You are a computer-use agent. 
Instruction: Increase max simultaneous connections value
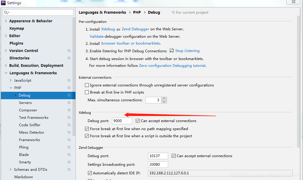coord(164,99)
